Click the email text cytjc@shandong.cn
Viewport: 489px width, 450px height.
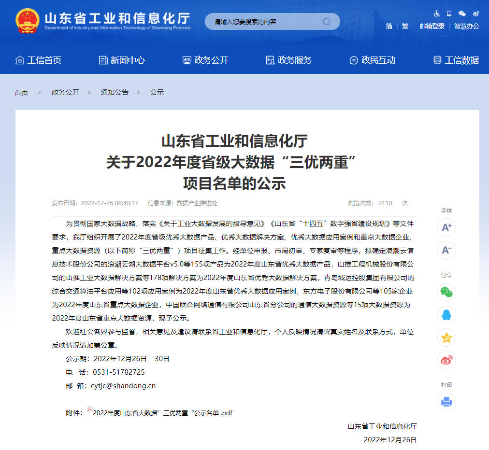click(123, 386)
